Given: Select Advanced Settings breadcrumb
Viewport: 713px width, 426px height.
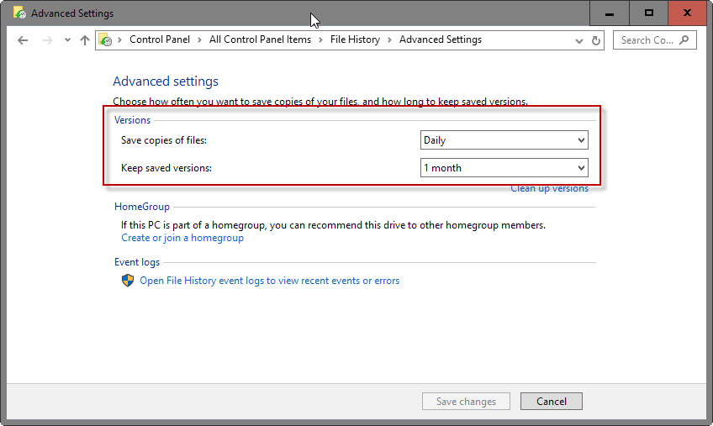Looking at the screenshot, I should click(441, 39).
